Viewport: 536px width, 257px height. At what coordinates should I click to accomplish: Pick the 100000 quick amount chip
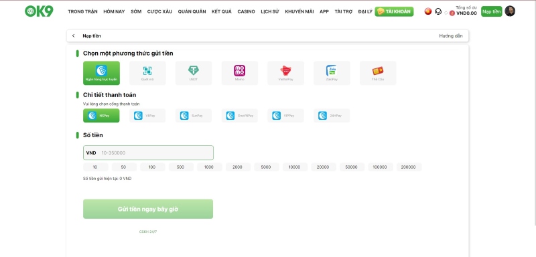[x=381, y=167]
